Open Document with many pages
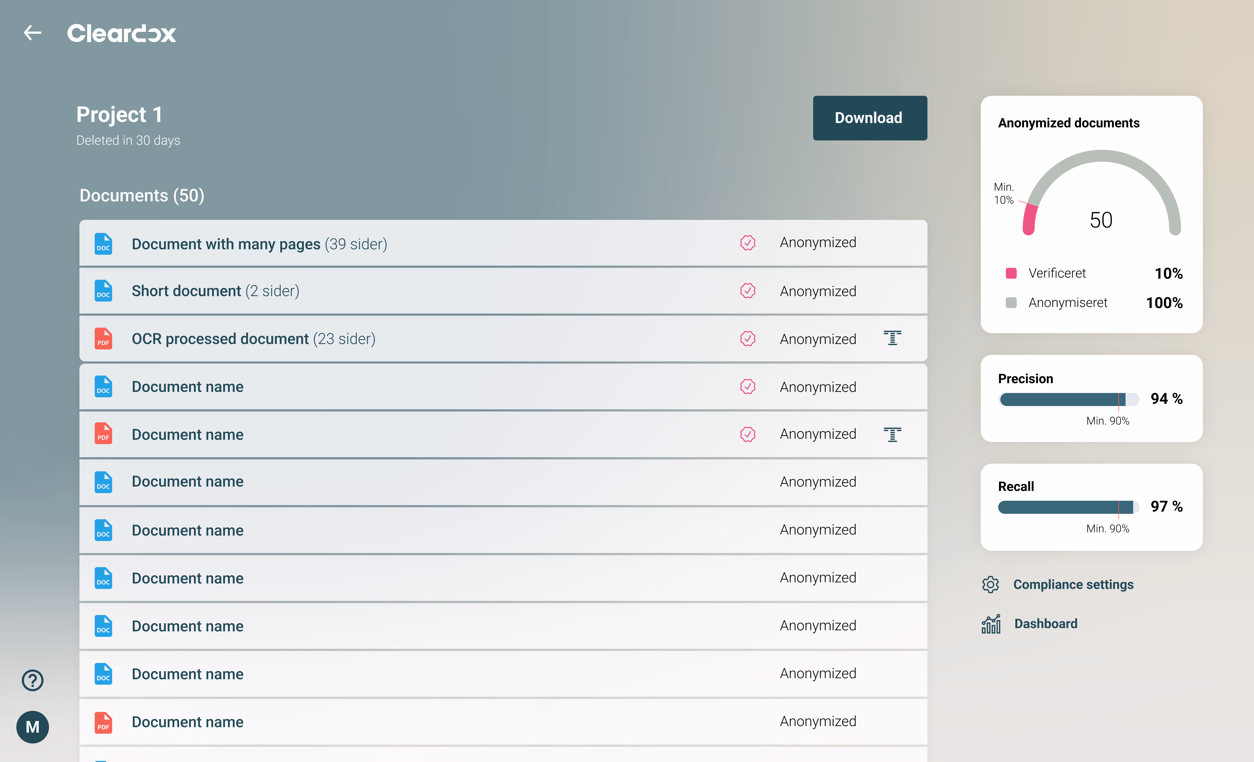This screenshot has height=762, width=1254. [x=503, y=243]
